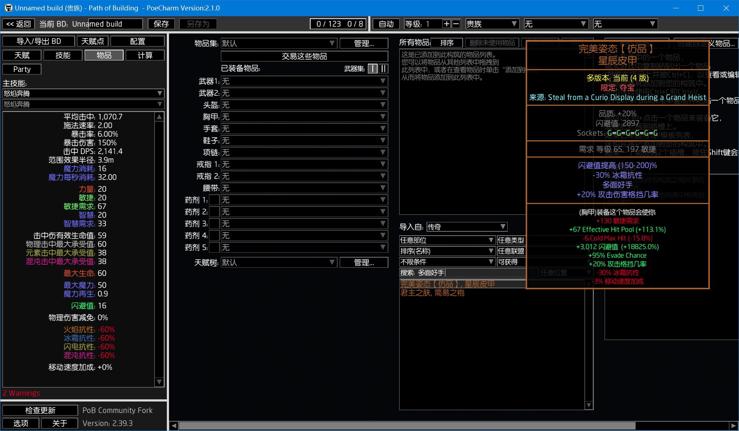Click the Path of Building title bar icon

tap(8, 8)
